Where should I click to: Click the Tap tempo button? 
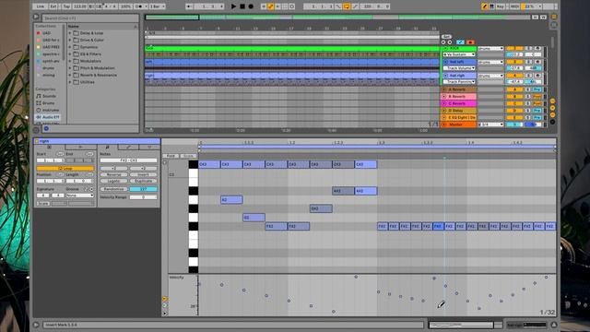(x=66, y=6)
